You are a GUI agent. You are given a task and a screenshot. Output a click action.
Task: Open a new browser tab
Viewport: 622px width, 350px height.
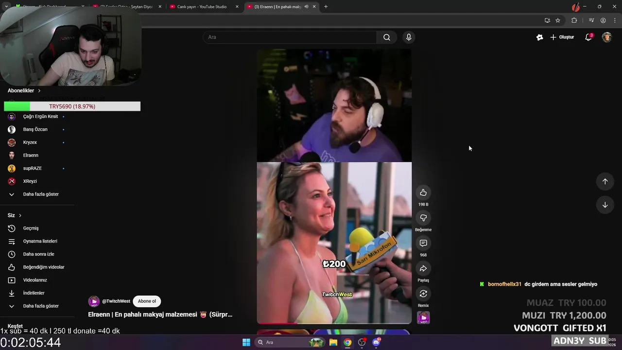coord(326,7)
